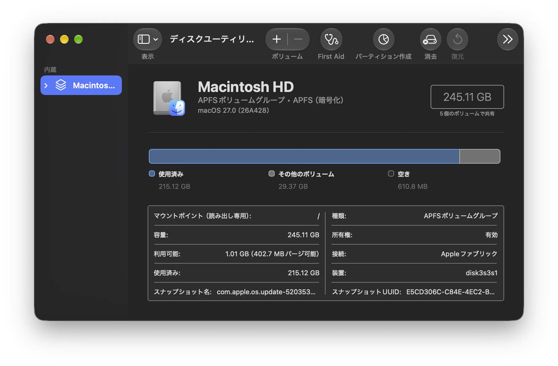Click the macOS 27.0 (26A428) version text

coord(233,110)
